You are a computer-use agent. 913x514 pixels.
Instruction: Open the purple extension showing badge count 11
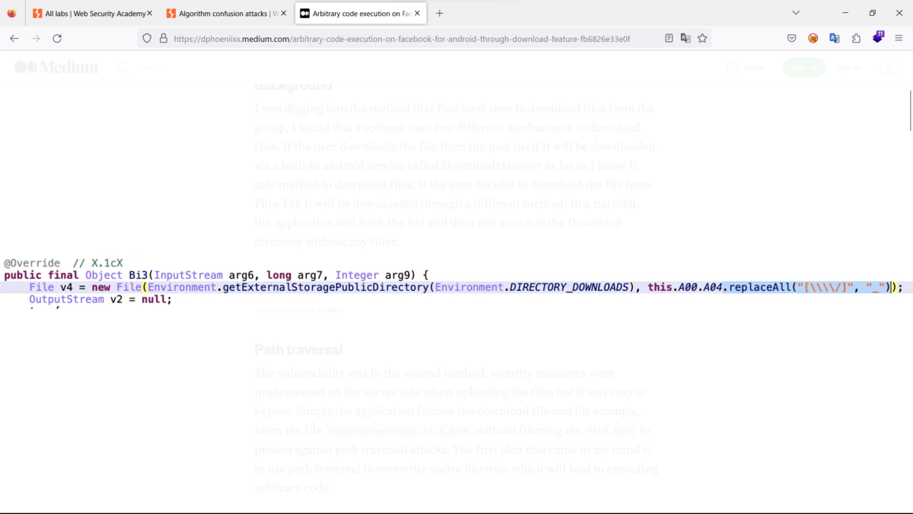click(878, 37)
